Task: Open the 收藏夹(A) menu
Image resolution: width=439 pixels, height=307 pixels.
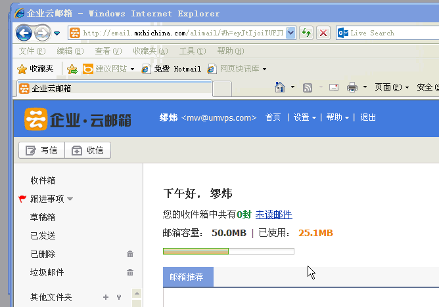Action: (150, 51)
